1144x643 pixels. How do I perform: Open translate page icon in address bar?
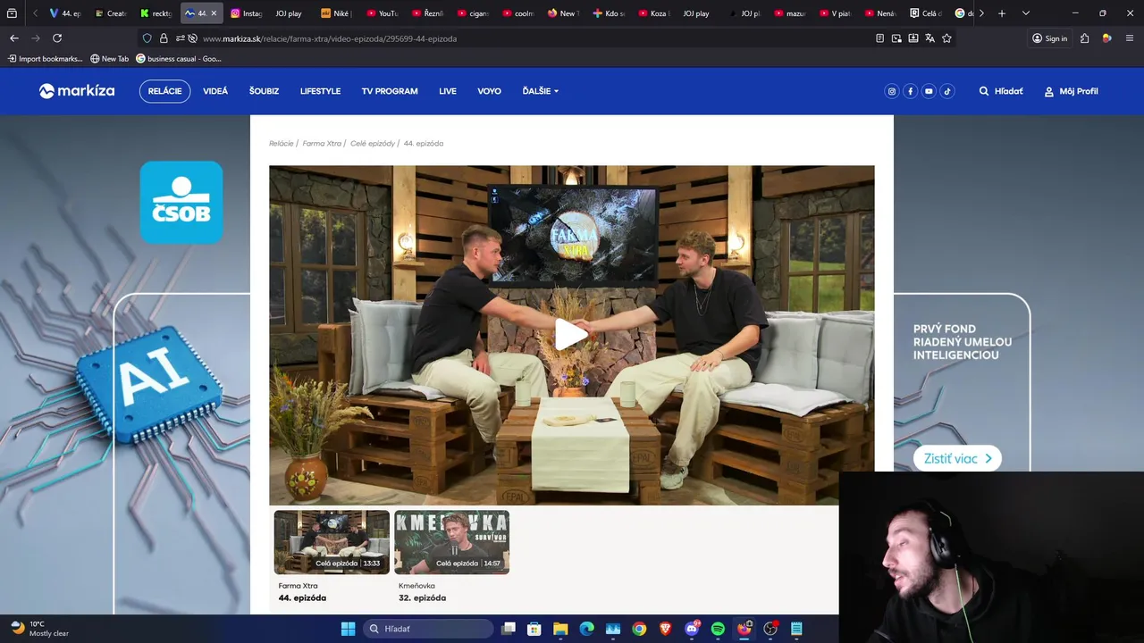[x=929, y=38]
